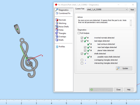Viewport: 140px width, 105px height.
Task: Click the 'inverted normals detected' text
Action: click(104, 38)
